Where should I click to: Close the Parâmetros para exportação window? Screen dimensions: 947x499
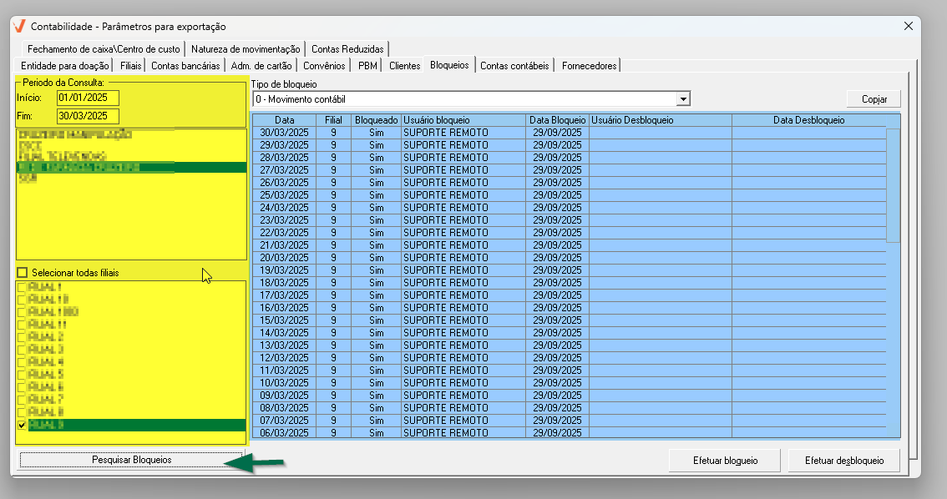pyautogui.click(x=909, y=26)
